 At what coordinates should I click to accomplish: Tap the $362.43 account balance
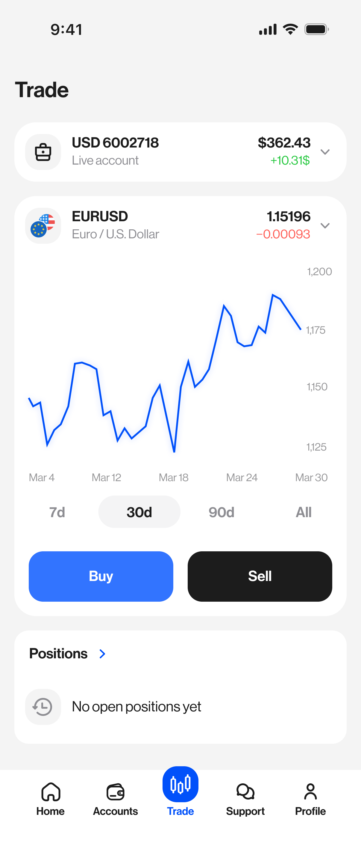(284, 143)
